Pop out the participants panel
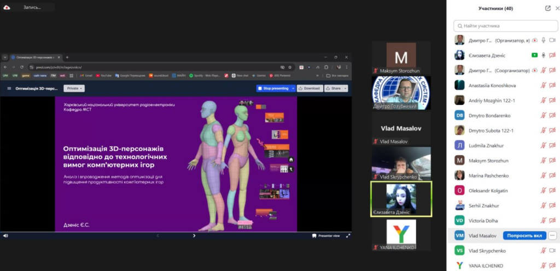The image size is (560, 271). pos(548,8)
